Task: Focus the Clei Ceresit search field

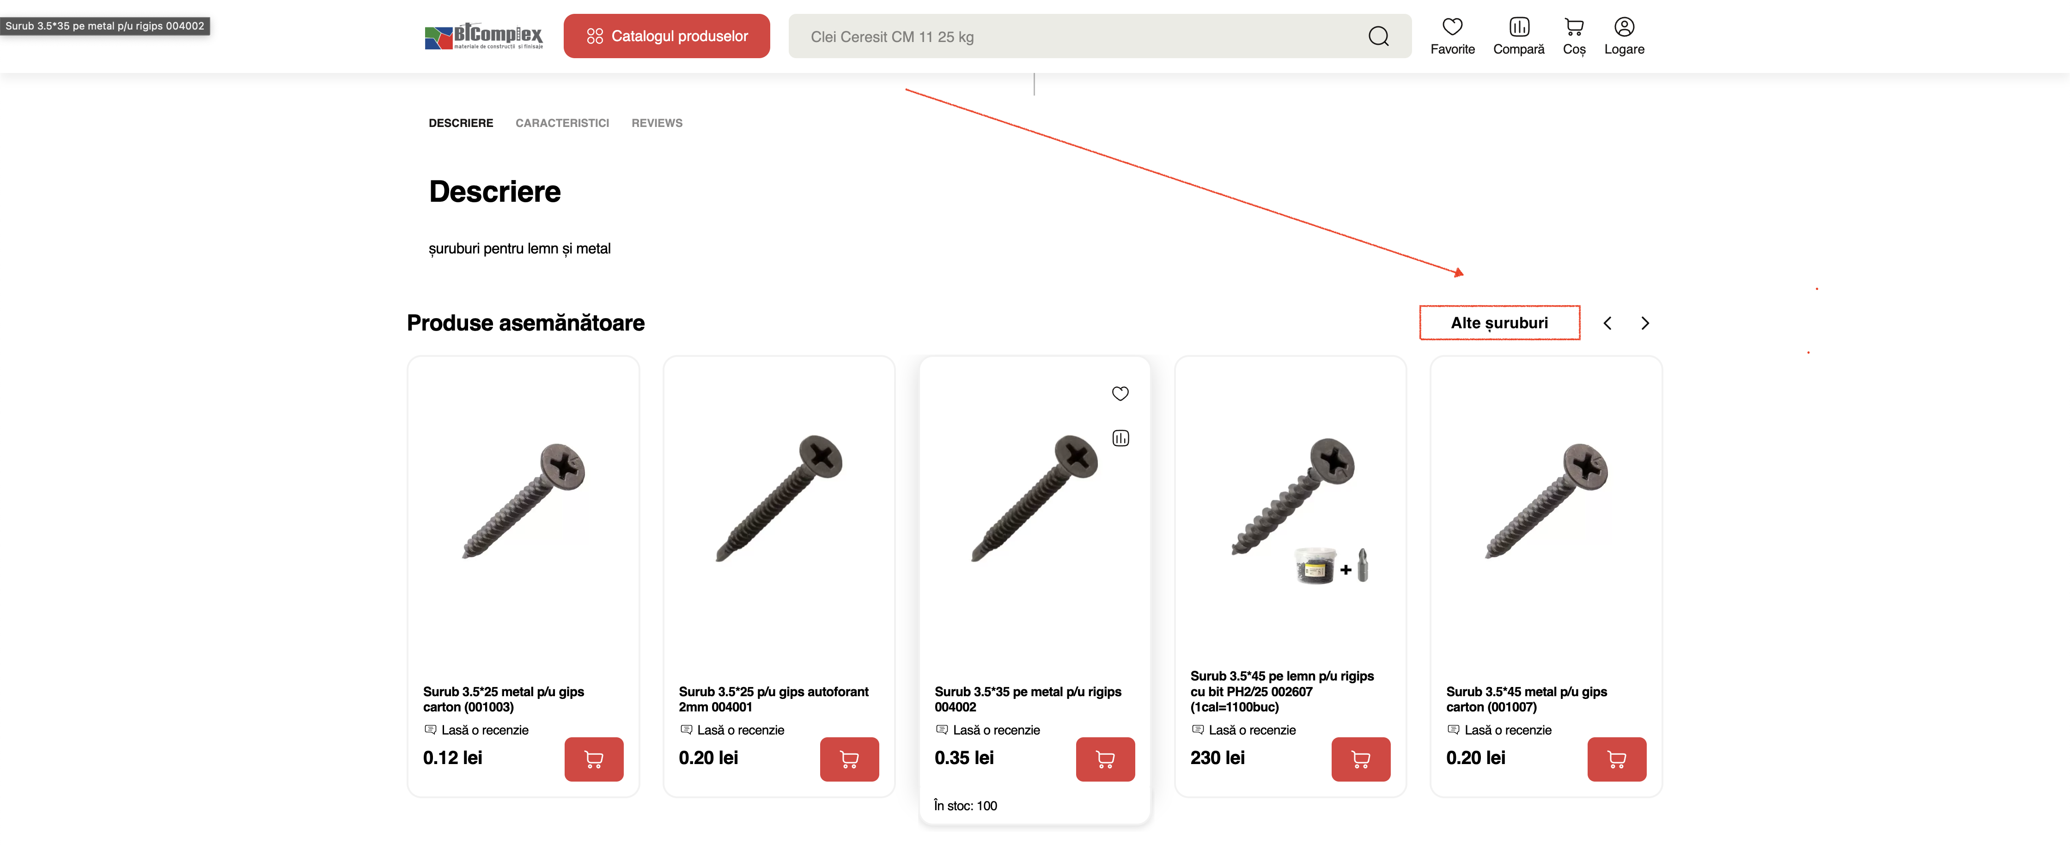Action: click(x=1077, y=36)
